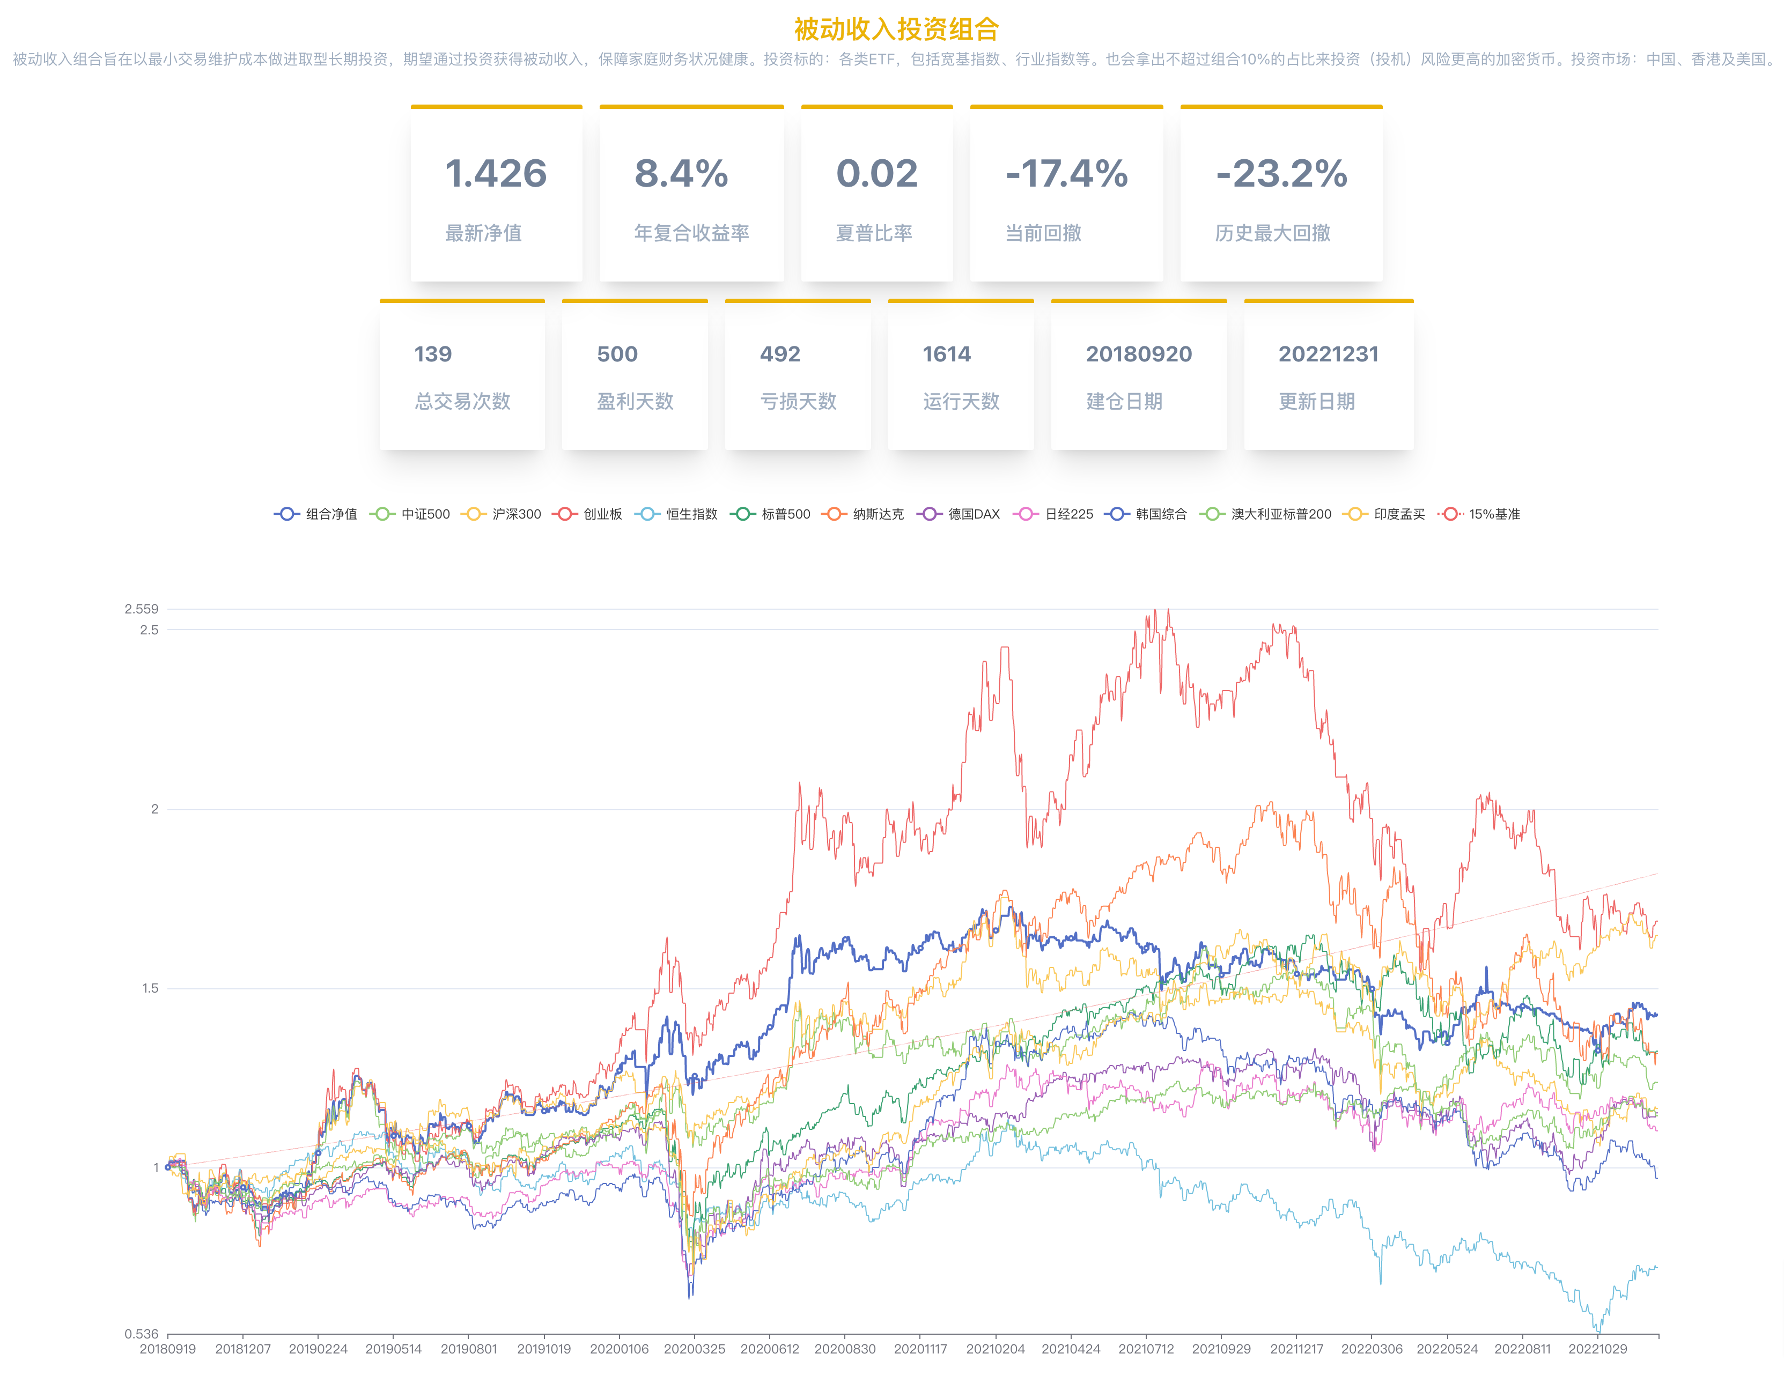Screen dimensions: 1784x1376
Task: Click the 德国DAX legend icon
Action: [x=929, y=514]
